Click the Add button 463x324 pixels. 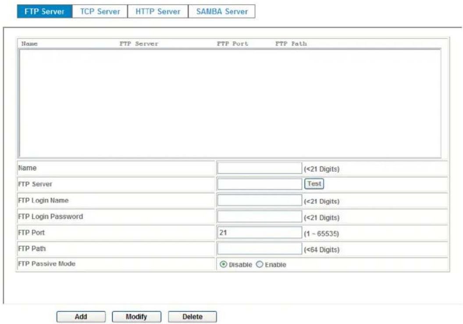[81, 317]
